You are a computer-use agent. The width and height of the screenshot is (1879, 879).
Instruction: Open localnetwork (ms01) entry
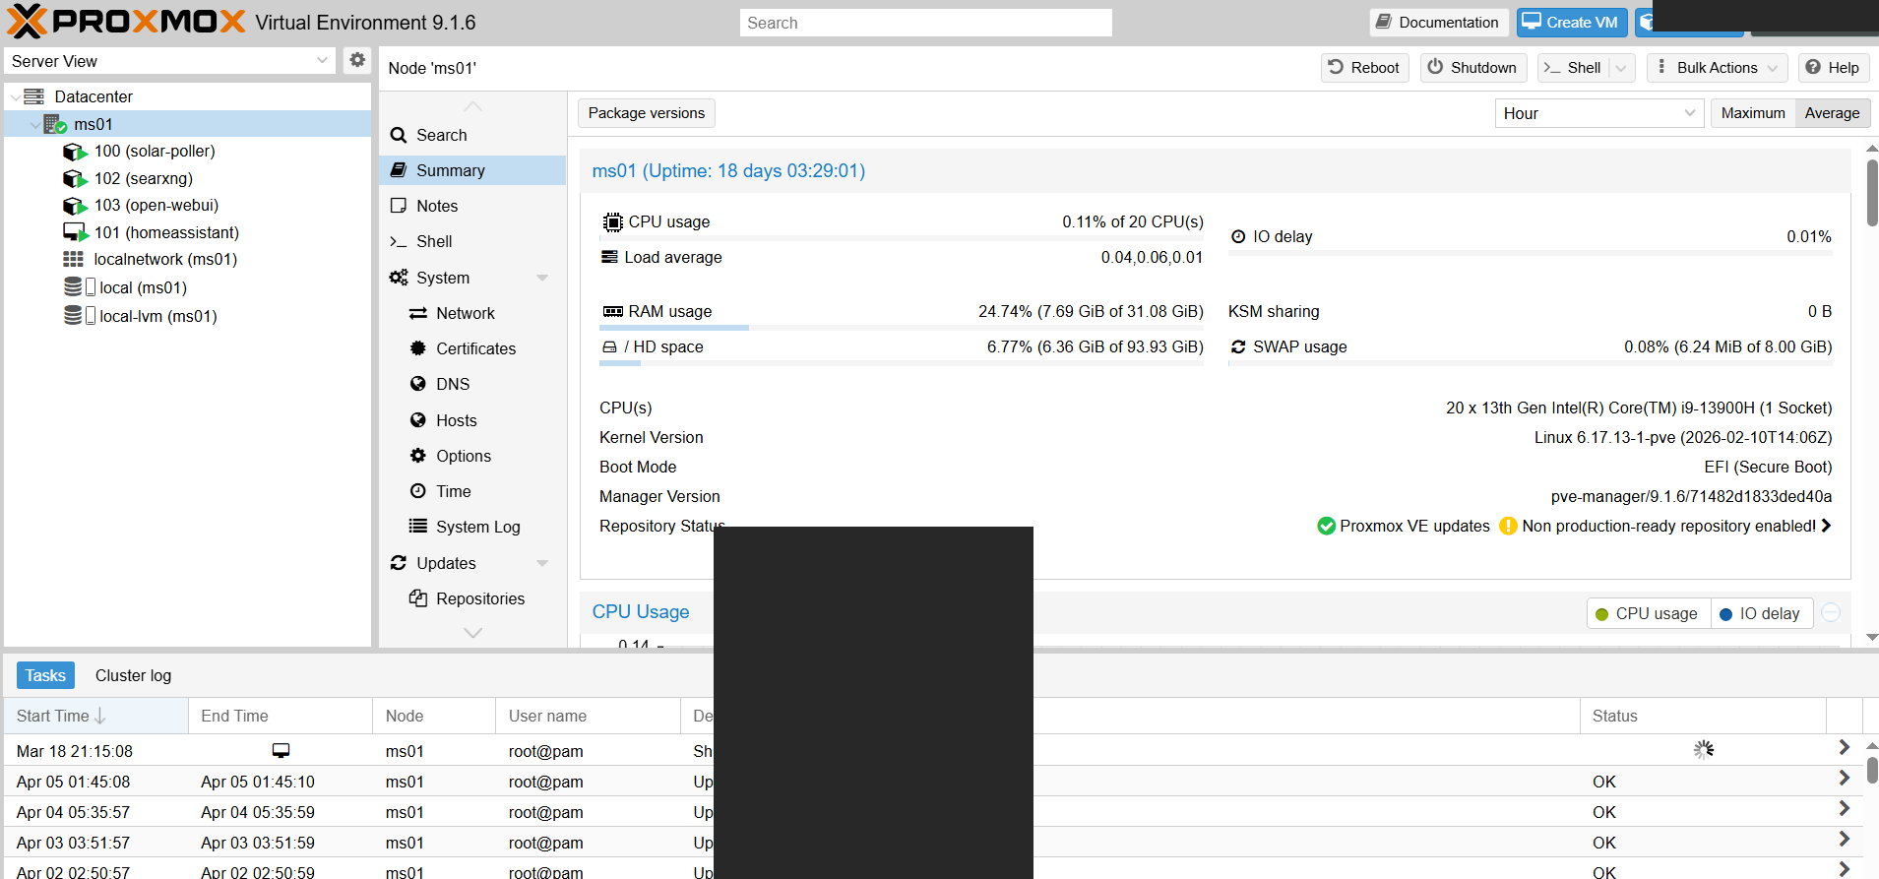point(165,259)
